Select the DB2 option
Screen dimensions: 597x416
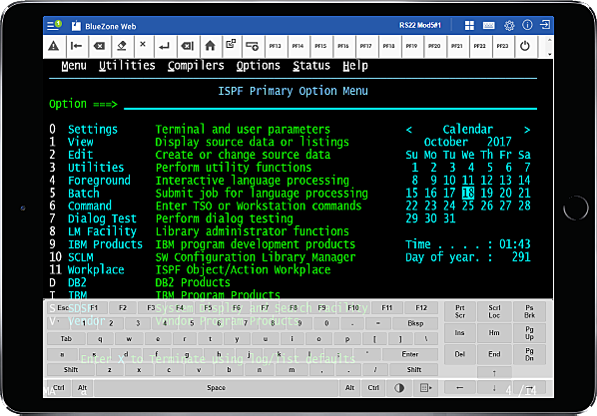(x=77, y=282)
